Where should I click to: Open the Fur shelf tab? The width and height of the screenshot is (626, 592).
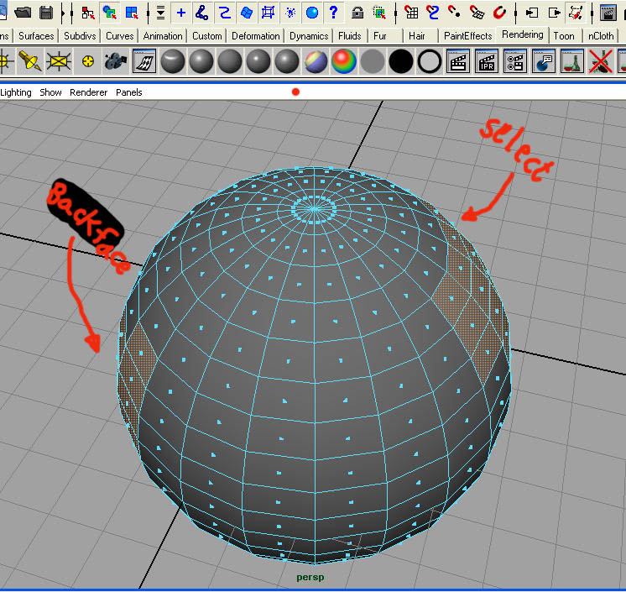coord(380,36)
